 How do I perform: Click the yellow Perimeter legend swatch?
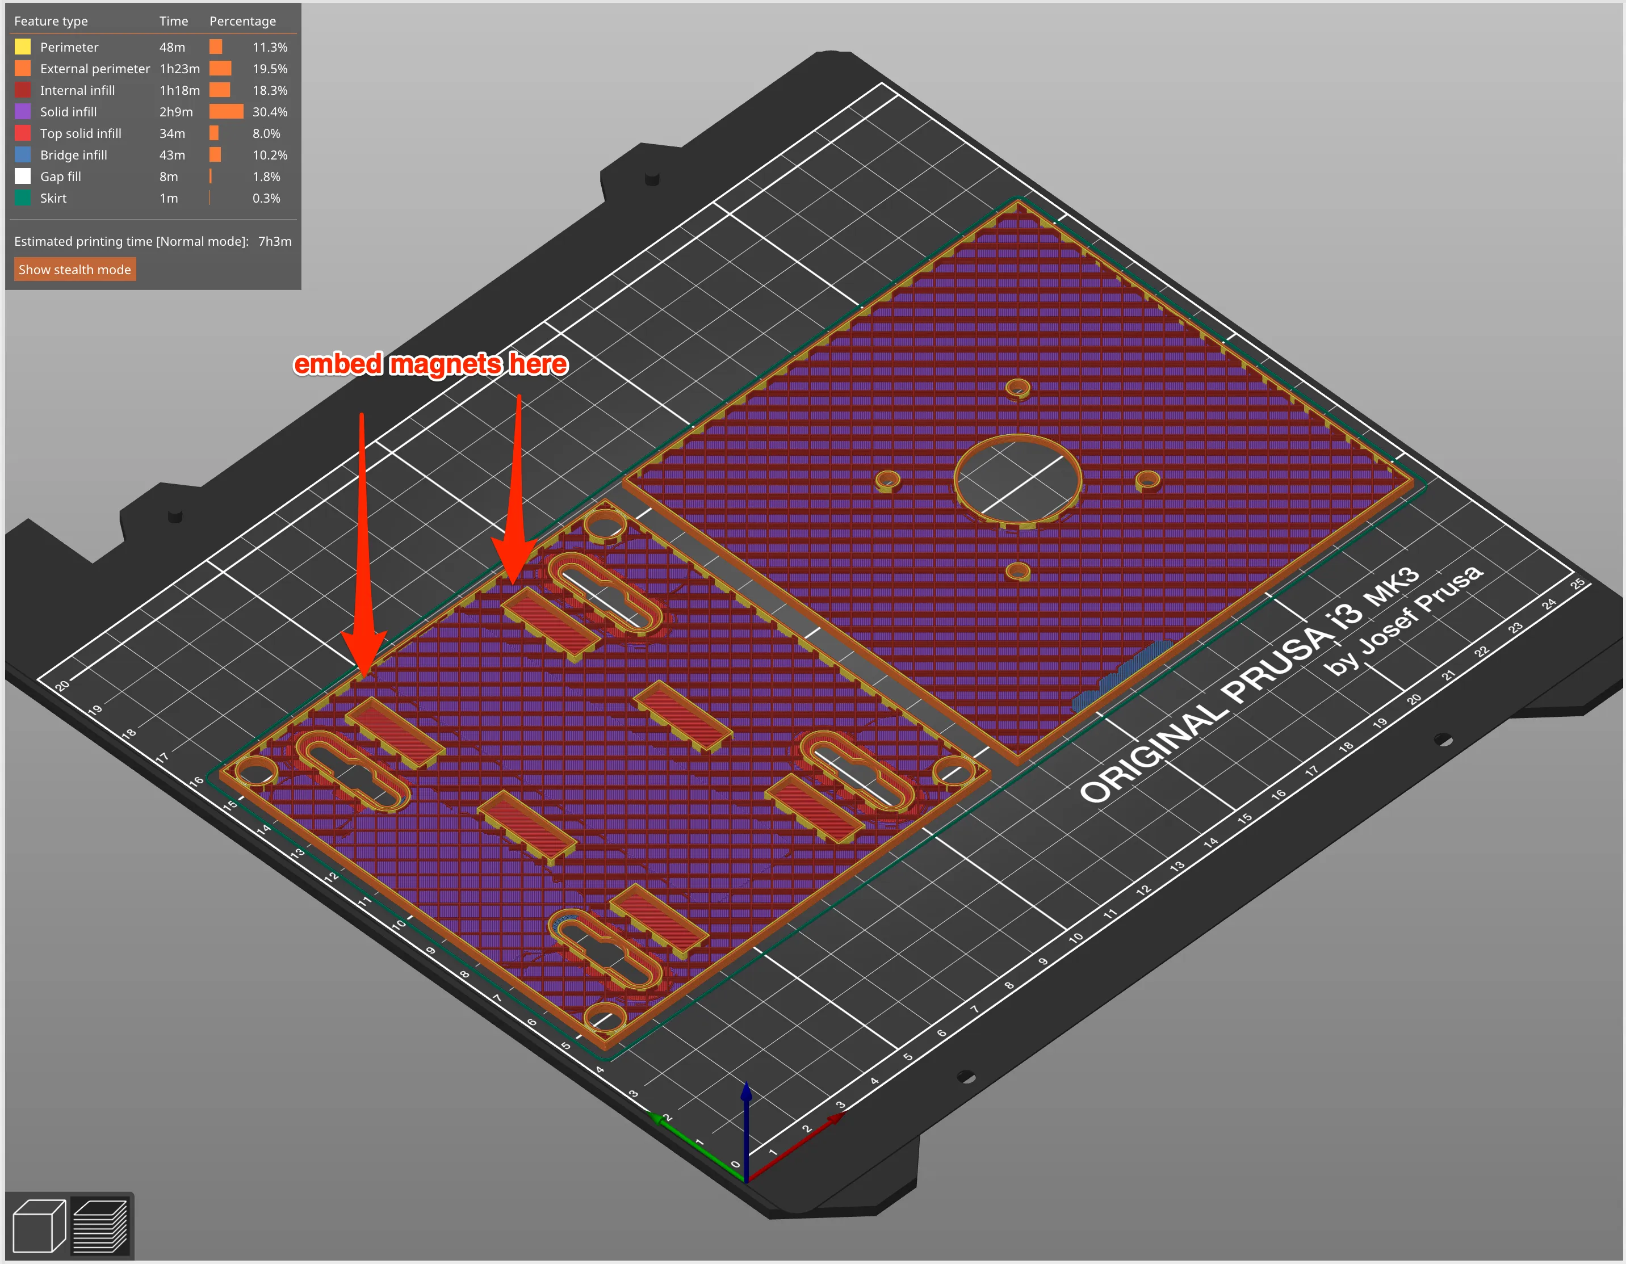pyautogui.click(x=23, y=46)
